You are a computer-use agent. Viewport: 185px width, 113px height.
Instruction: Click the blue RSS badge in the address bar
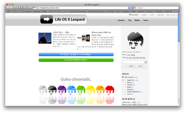pos(130,8)
